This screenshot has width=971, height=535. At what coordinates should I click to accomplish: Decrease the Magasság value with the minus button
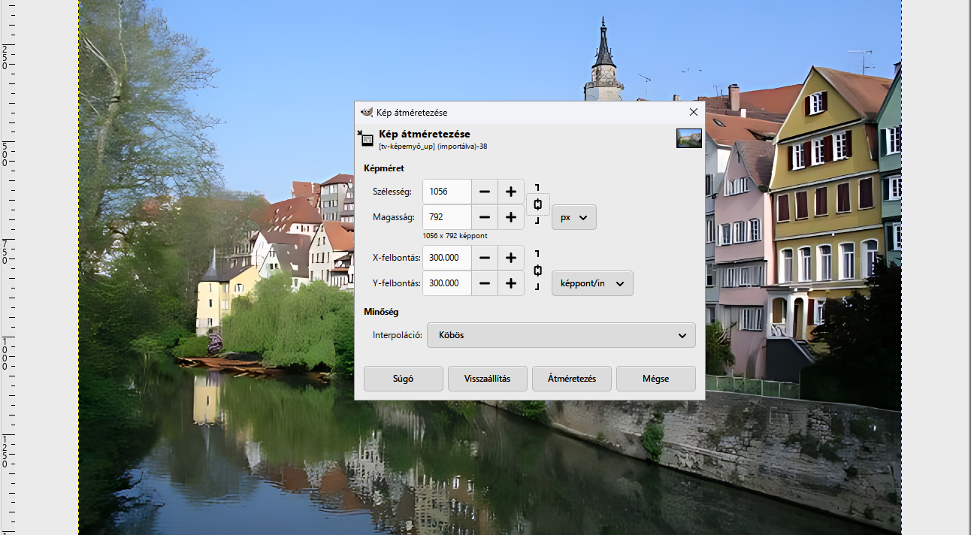pyautogui.click(x=485, y=217)
